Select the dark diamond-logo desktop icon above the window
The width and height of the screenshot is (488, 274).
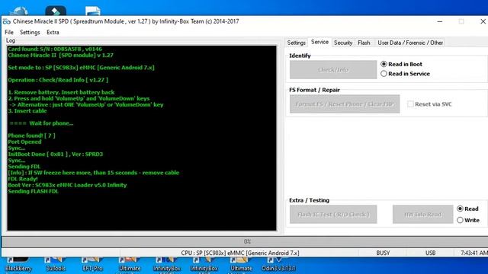(56, 11)
